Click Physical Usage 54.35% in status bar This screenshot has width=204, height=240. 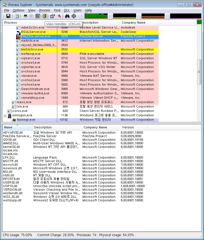tap(116, 235)
